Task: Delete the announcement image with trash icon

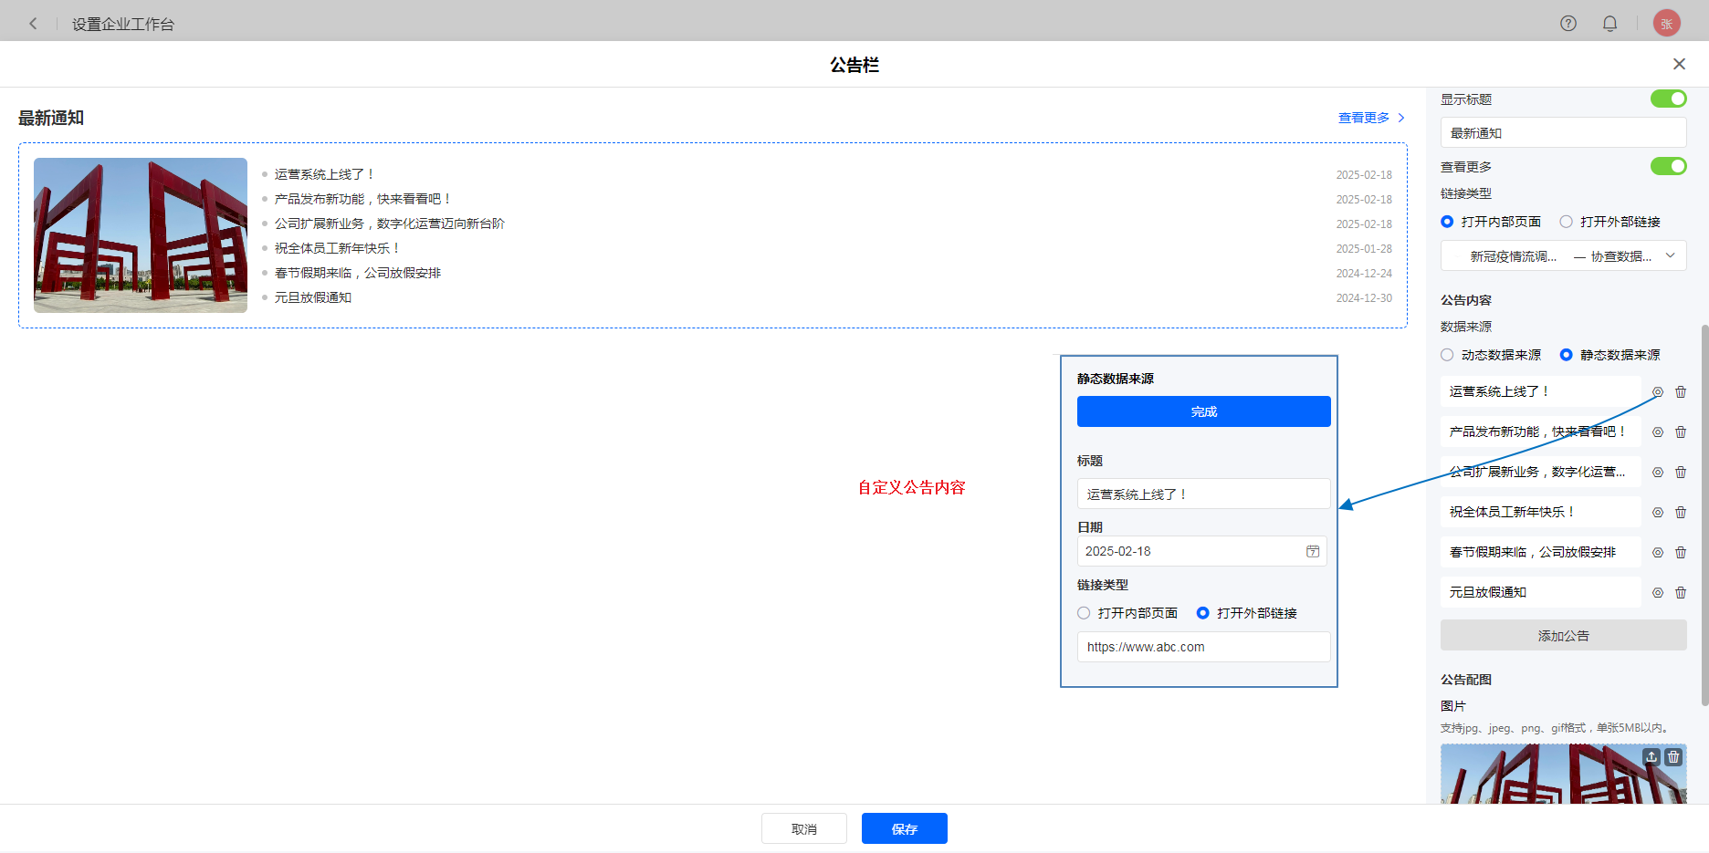Action: pyautogui.click(x=1673, y=757)
